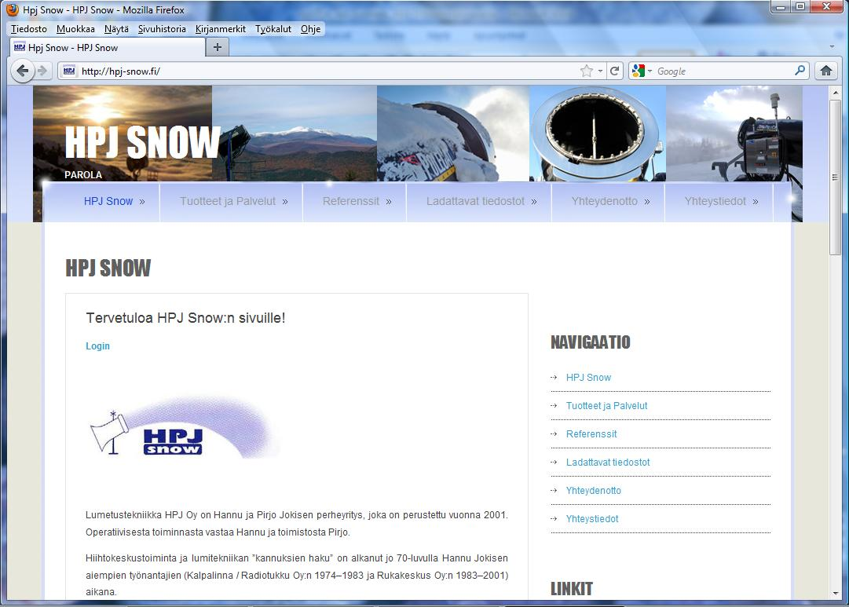Image resolution: width=849 pixels, height=607 pixels.
Task: Bookmark this page with the star icon
Action: click(587, 71)
